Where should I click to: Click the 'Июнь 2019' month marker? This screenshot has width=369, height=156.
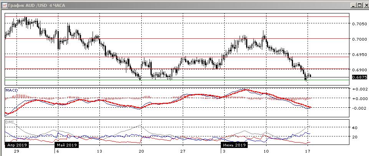[234, 145]
